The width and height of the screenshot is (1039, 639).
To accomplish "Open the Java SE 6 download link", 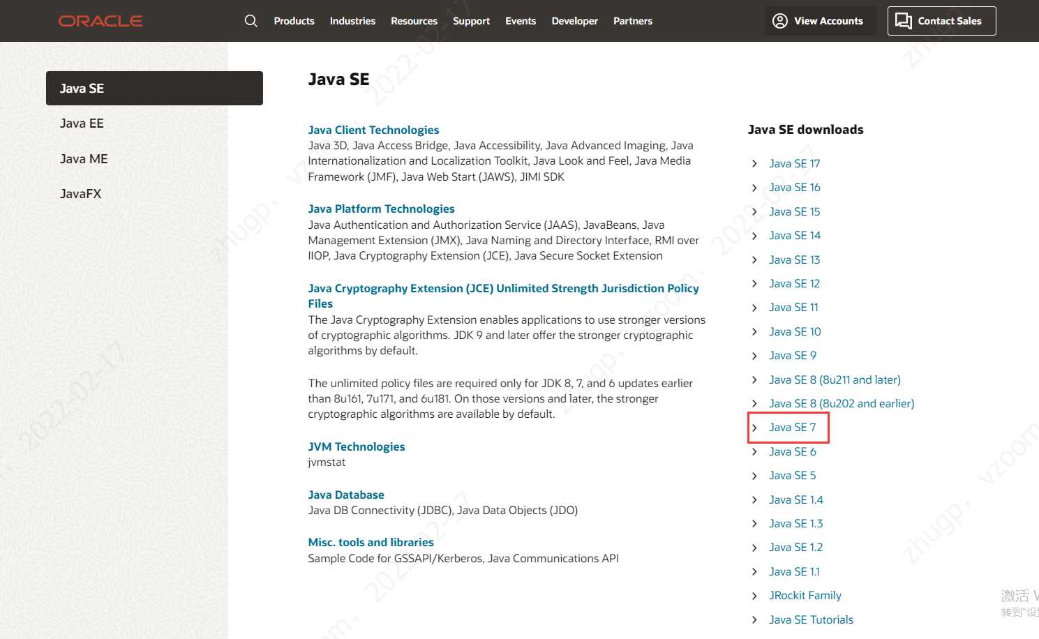I will click(792, 451).
